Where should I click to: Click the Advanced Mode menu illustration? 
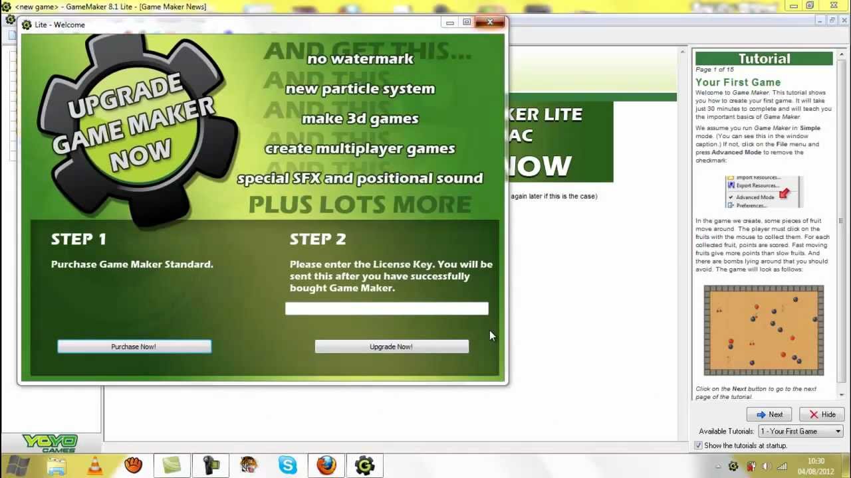[x=764, y=192]
